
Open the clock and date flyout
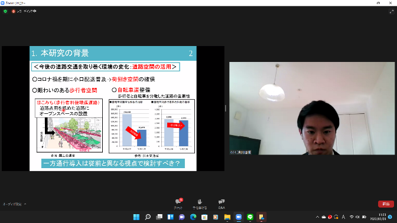pyautogui.click(x=378, y=217)
